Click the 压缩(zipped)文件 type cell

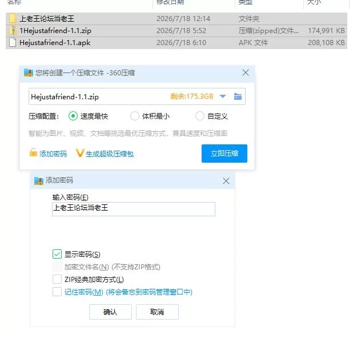pos(268,31)
